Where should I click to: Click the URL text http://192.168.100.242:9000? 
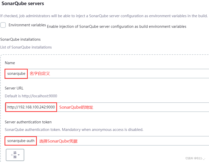click(31, 107)
